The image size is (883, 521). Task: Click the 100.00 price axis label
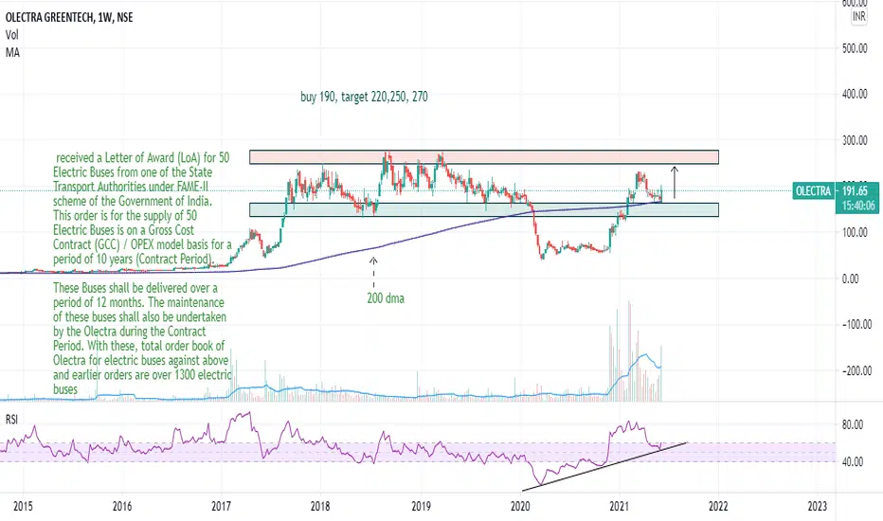855,232
